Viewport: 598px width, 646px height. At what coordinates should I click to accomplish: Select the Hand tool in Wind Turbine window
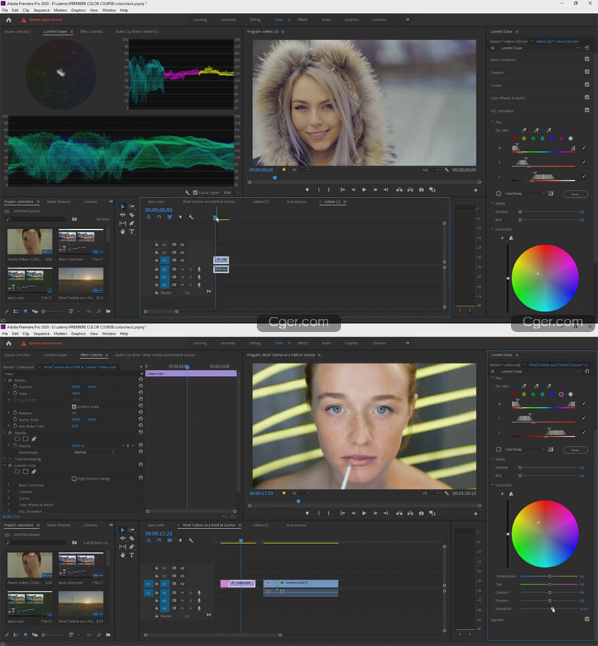point(123,555)
